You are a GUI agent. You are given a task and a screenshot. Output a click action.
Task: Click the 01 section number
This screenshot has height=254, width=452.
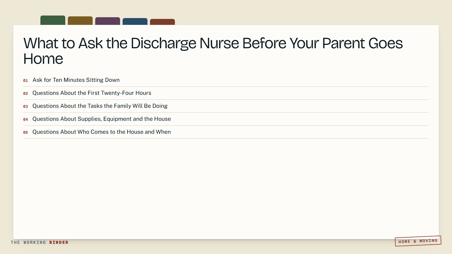[x=25, y=80]
